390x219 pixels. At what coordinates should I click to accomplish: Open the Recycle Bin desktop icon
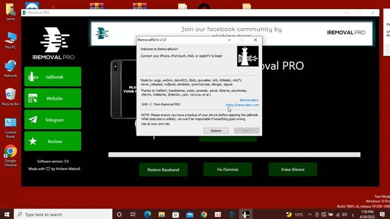click(10, 97)
